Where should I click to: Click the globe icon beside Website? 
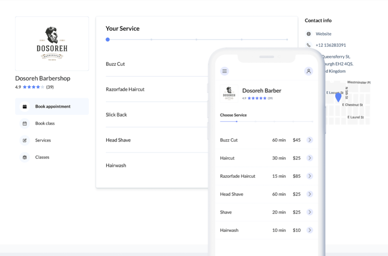pyautogui.click(x=309, y=34)
